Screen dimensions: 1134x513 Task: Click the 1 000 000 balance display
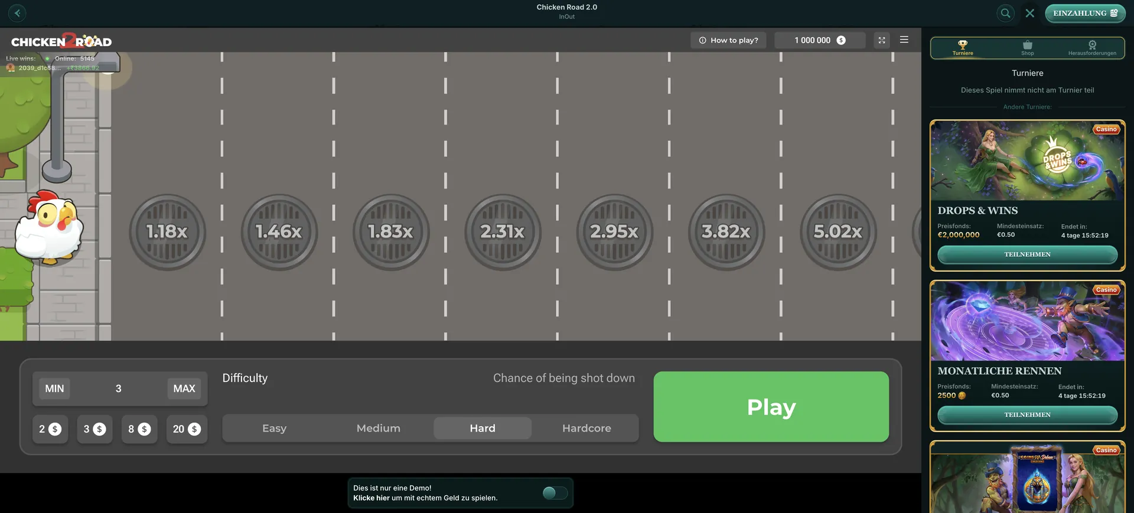[x=820, y=40]
